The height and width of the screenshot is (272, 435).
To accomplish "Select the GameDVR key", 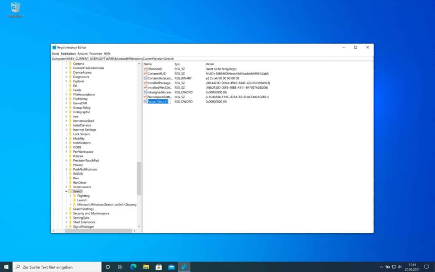I will (80, 103).
